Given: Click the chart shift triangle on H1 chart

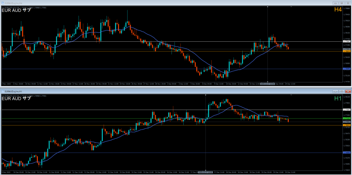Looking at the screenshot, I should [x=291, y=95].
